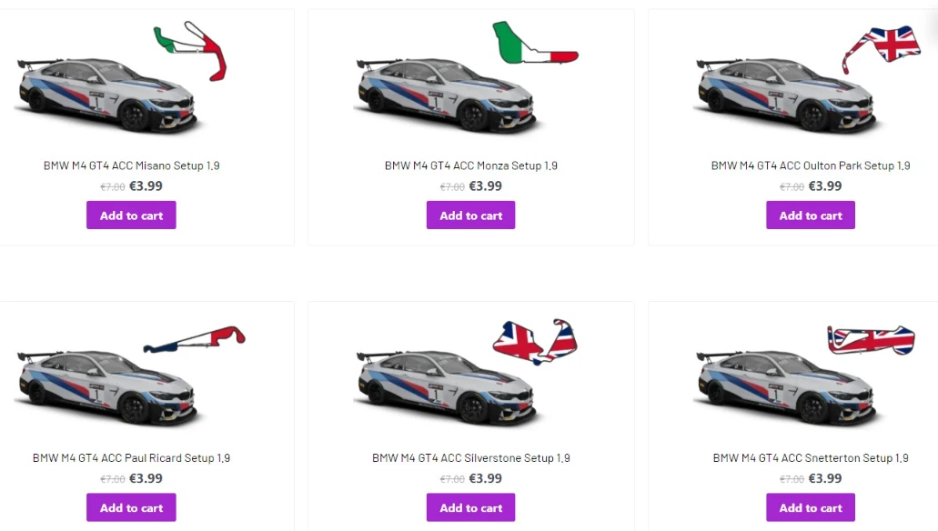Click the Monza track map icon

coord(533,45)
